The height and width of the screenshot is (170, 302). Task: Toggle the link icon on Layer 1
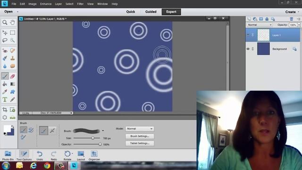253,35
